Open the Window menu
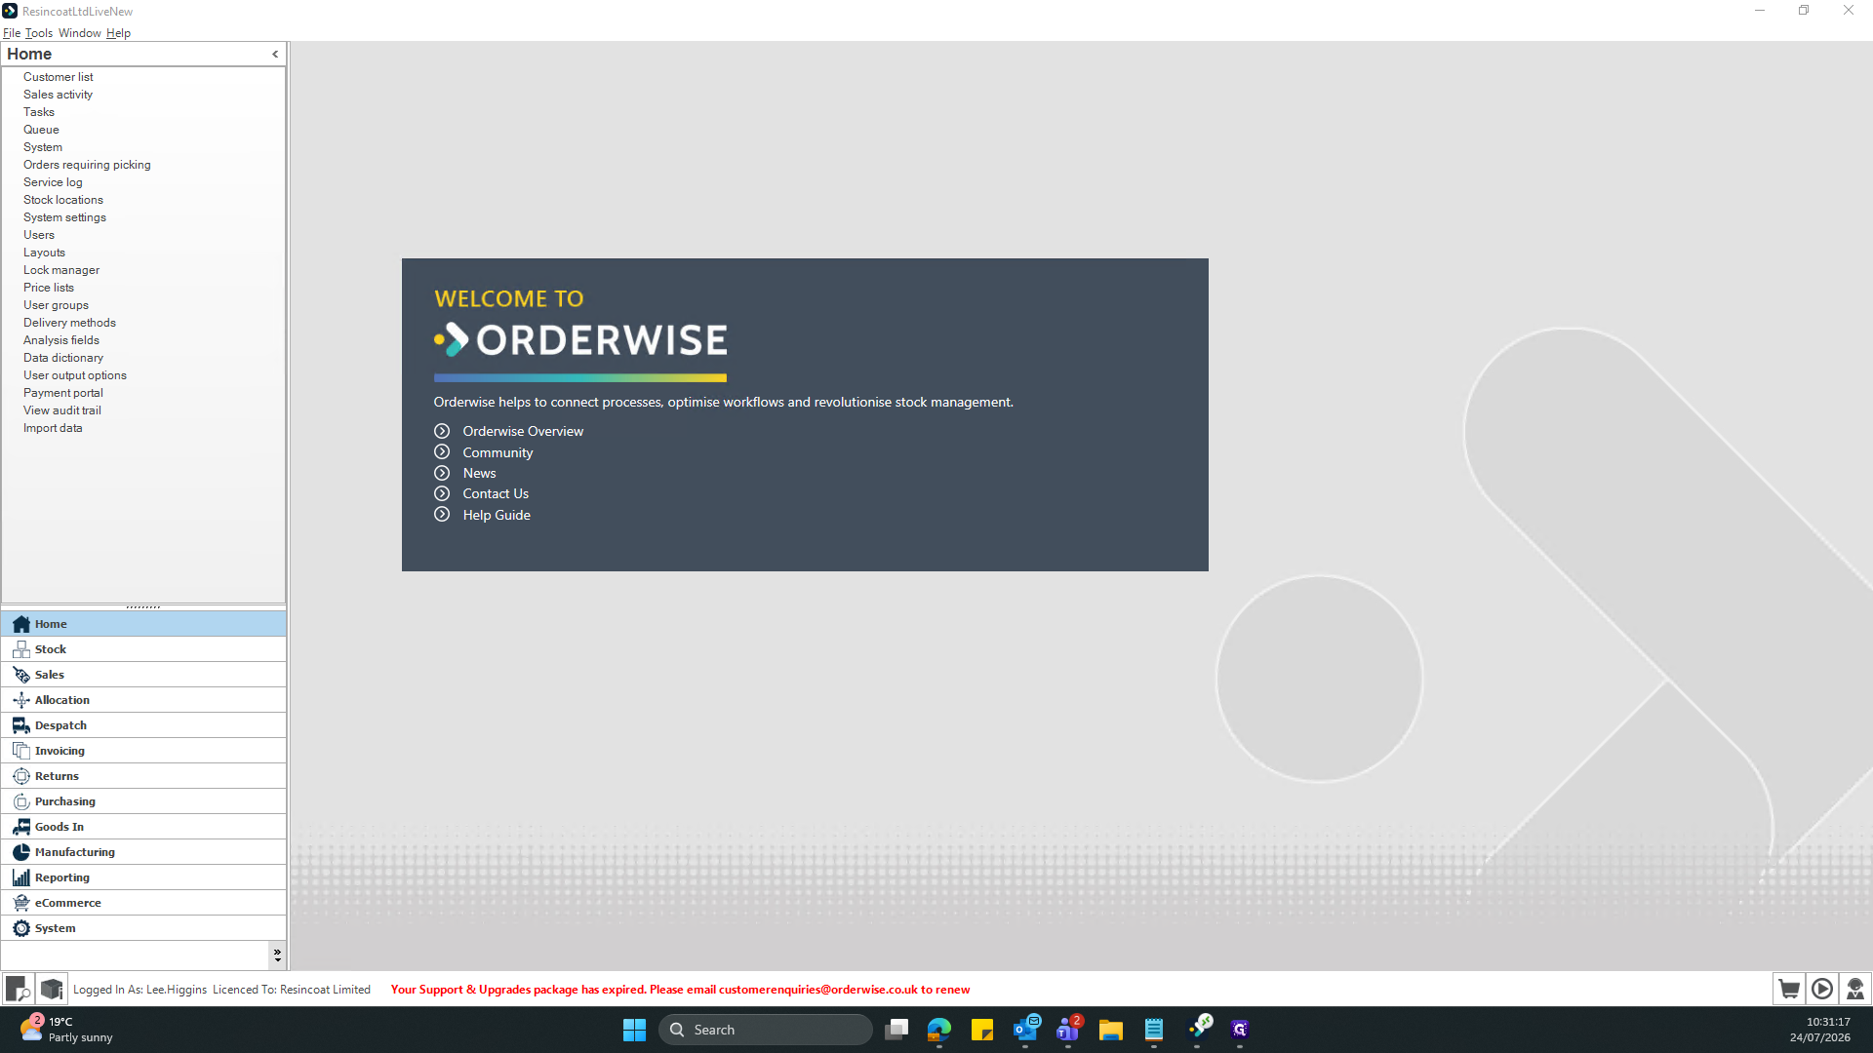 tap(80, 33)
